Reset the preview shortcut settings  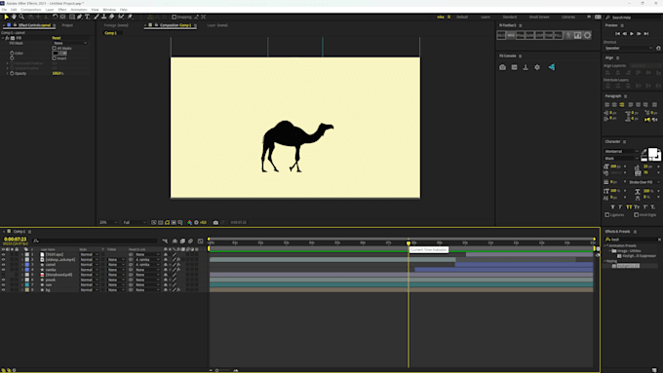[658, 48]
